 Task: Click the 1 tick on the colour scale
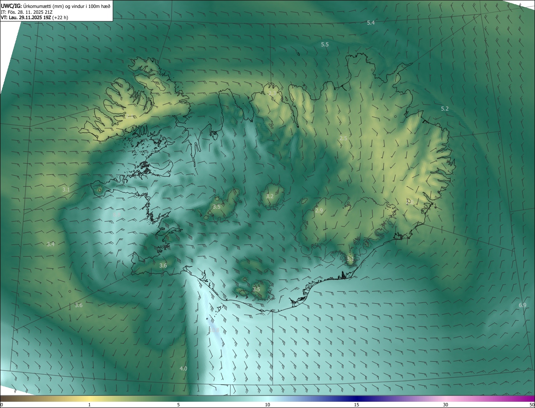coord(89,405)
